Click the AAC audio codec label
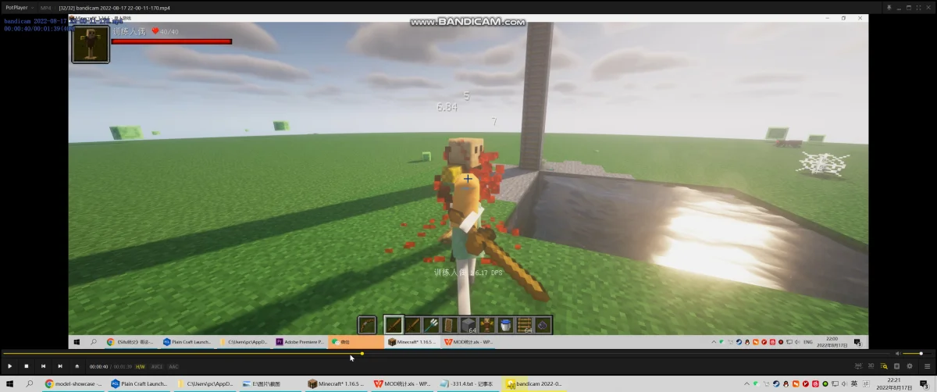The width and height of the screenshot is (937, 392). (173, 366)
